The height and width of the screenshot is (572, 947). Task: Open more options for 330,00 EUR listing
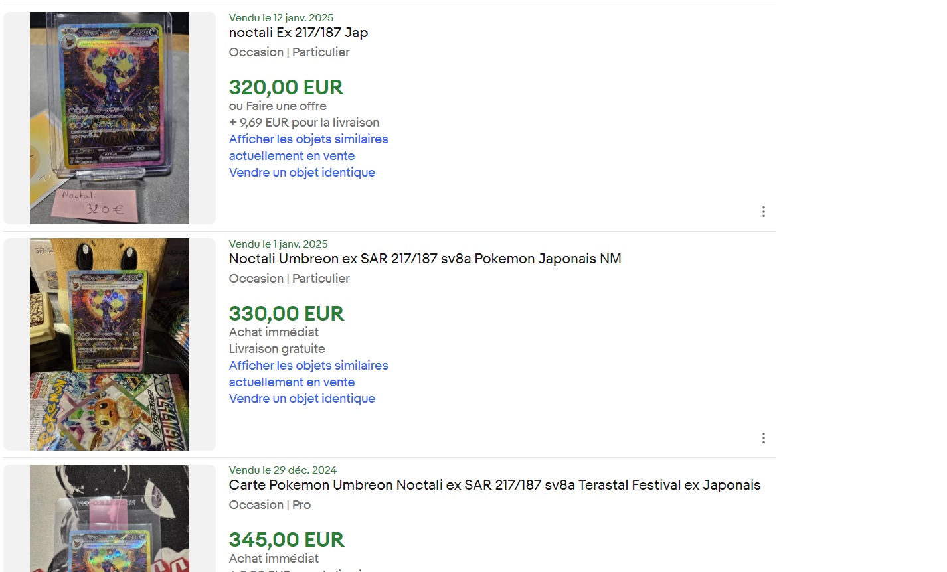click(763, 438)
